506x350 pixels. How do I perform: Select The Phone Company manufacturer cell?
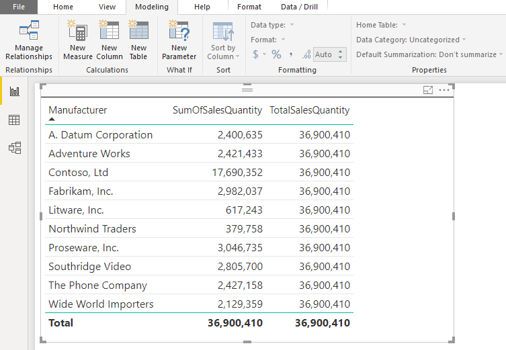tap(97, 285)
